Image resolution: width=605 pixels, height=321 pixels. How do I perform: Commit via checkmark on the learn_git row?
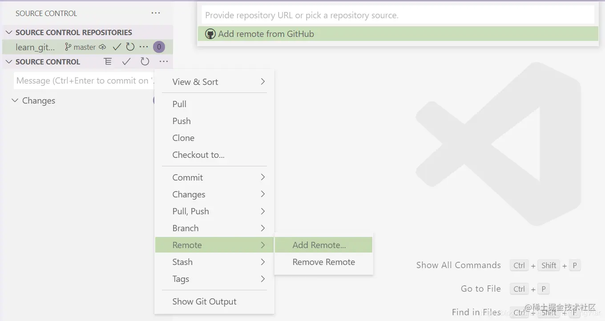click(x=117, y=47)
